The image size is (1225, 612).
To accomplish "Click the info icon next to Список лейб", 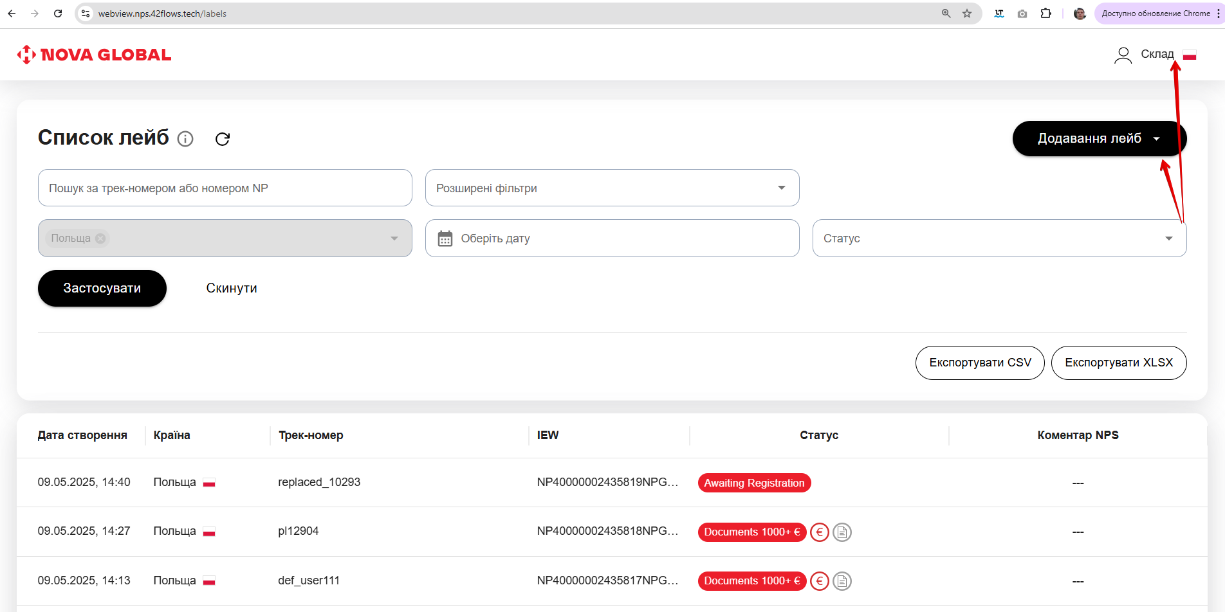I will pos(185,139).
